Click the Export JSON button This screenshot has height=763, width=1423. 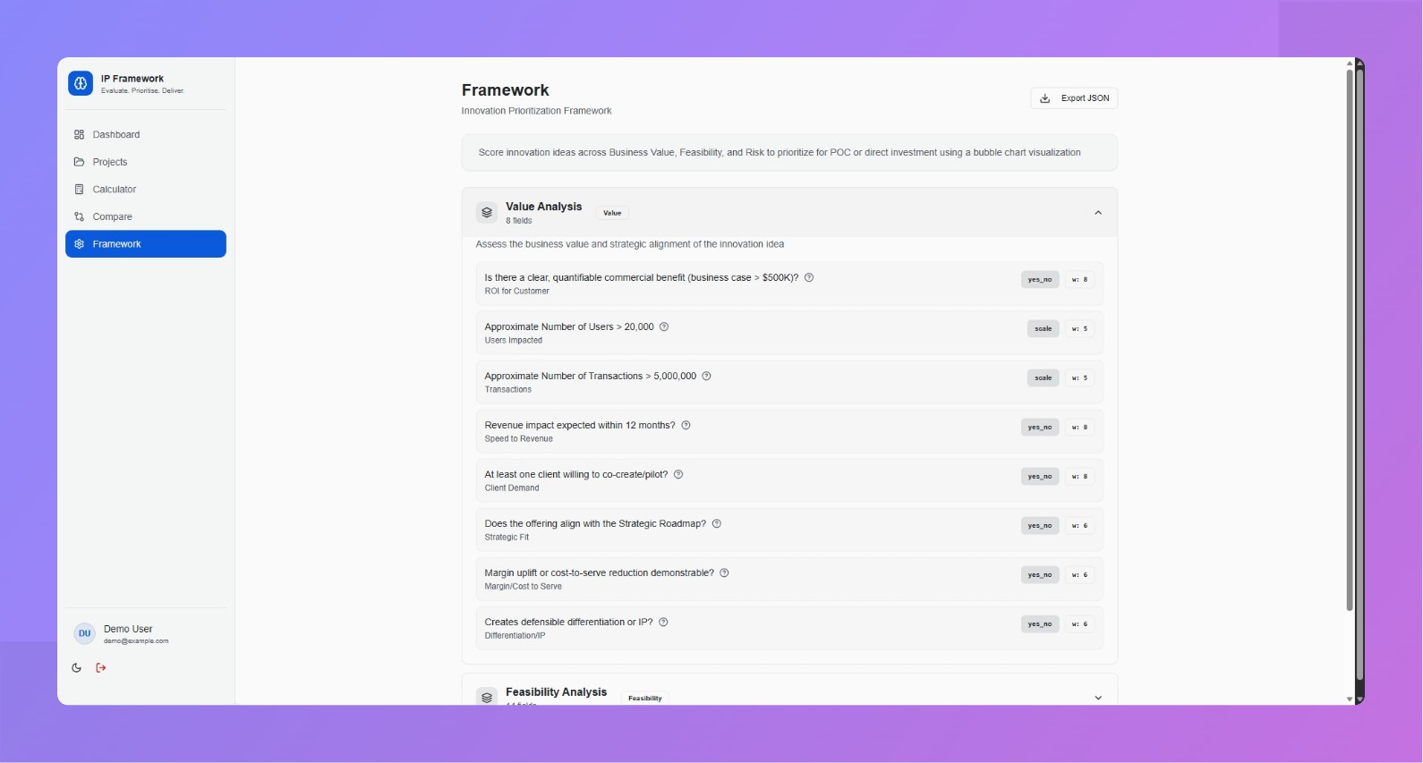click(1074, 97)
